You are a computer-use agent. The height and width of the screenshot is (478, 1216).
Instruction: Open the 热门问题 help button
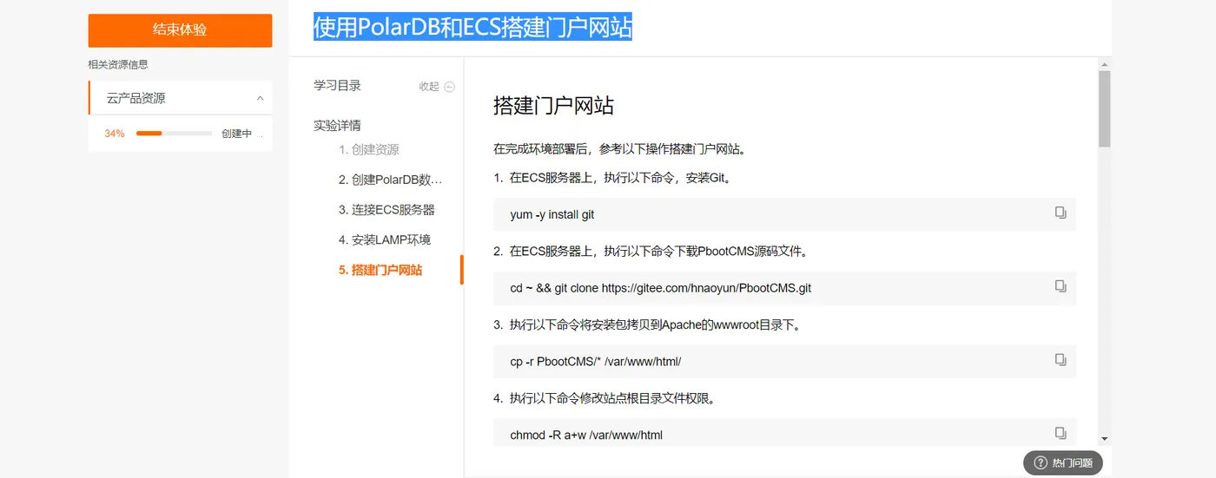pos(1063,463)
